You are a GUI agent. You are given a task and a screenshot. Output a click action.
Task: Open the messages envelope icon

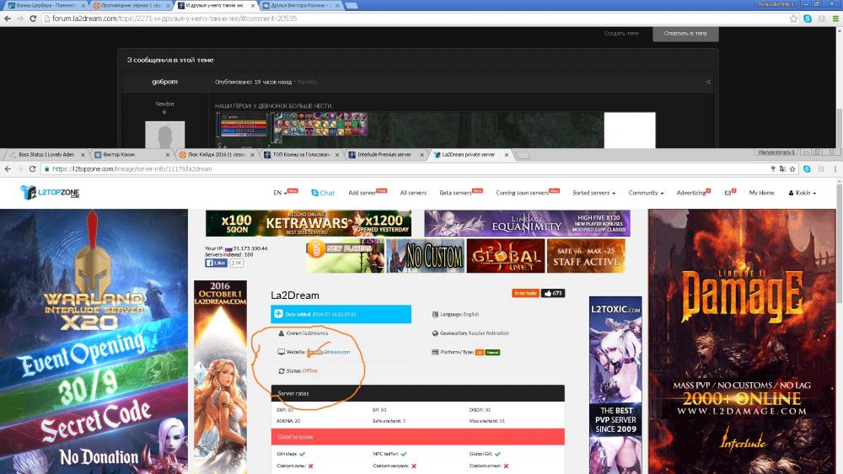coord(728,193)
